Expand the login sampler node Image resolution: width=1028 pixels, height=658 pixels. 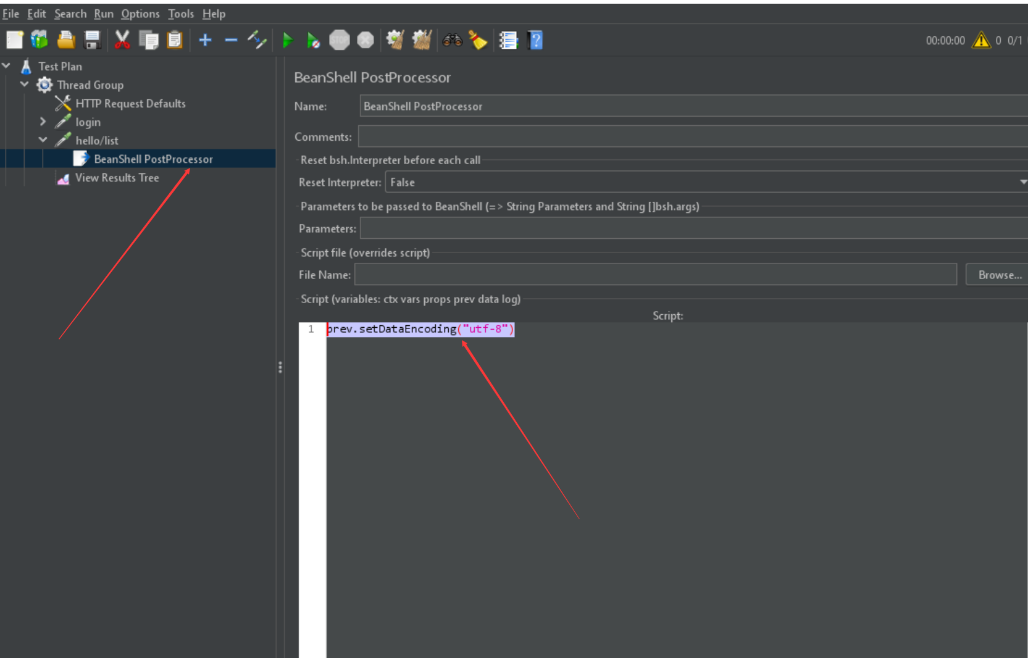[43, 122]
